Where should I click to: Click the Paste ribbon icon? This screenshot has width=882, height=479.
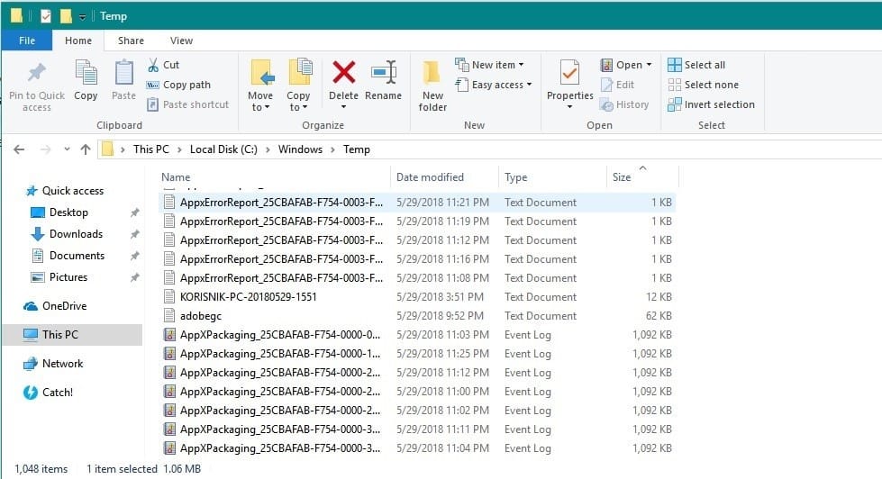coord(123,80)
